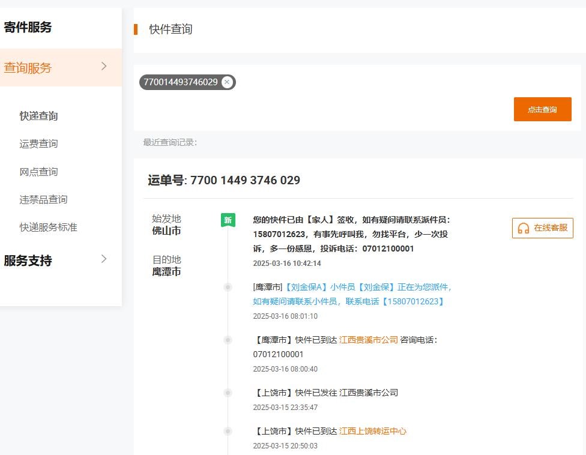Screen dimensions: 586x455
Task: Open 寄件服务 section
Action: pyautogui.click(x=28, y=27)
